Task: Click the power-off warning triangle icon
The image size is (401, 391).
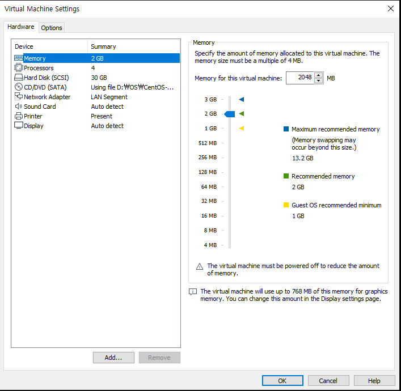Action: point(200,266)
